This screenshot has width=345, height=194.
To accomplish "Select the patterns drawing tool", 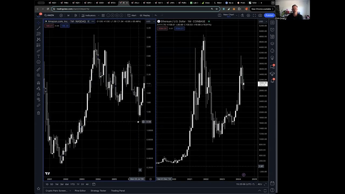I will (x=39, y=39).
